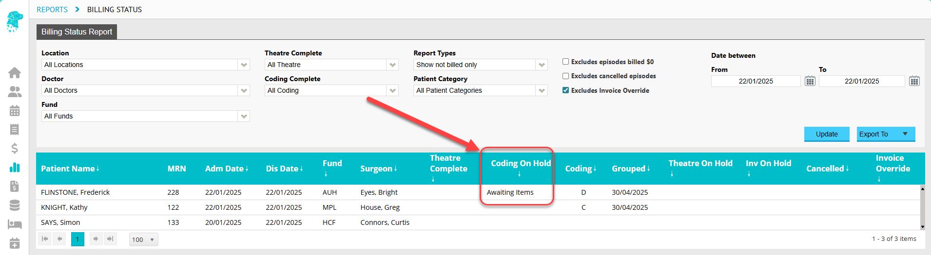Open the Patients people icon in sidebar
This screenshot has height=255, width=931.
(15, 91)
